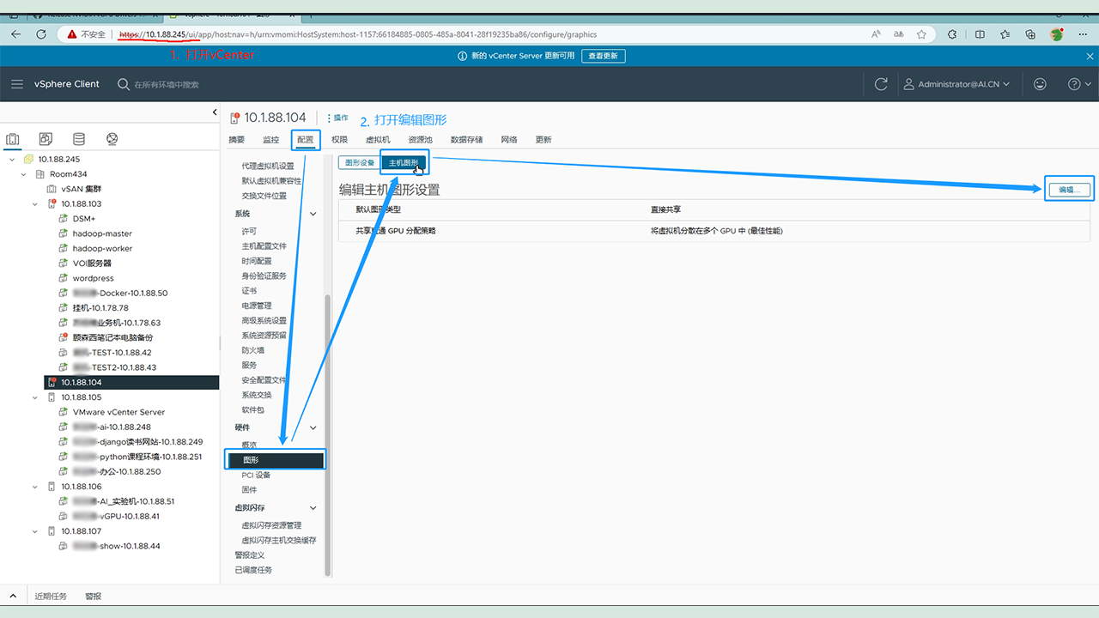Open browser settings ellipsis menu
Viewport: 1099px width, 618px height.
[x=1084, y=34]
